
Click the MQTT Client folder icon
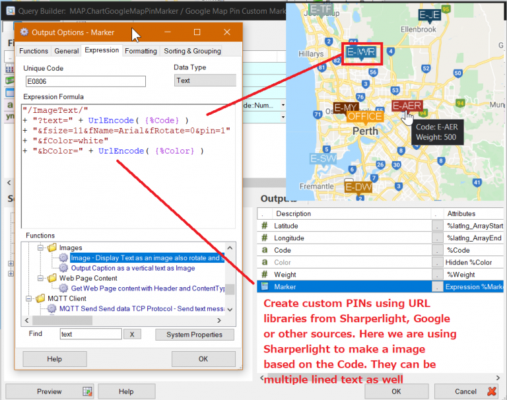[x=40, y=298]
